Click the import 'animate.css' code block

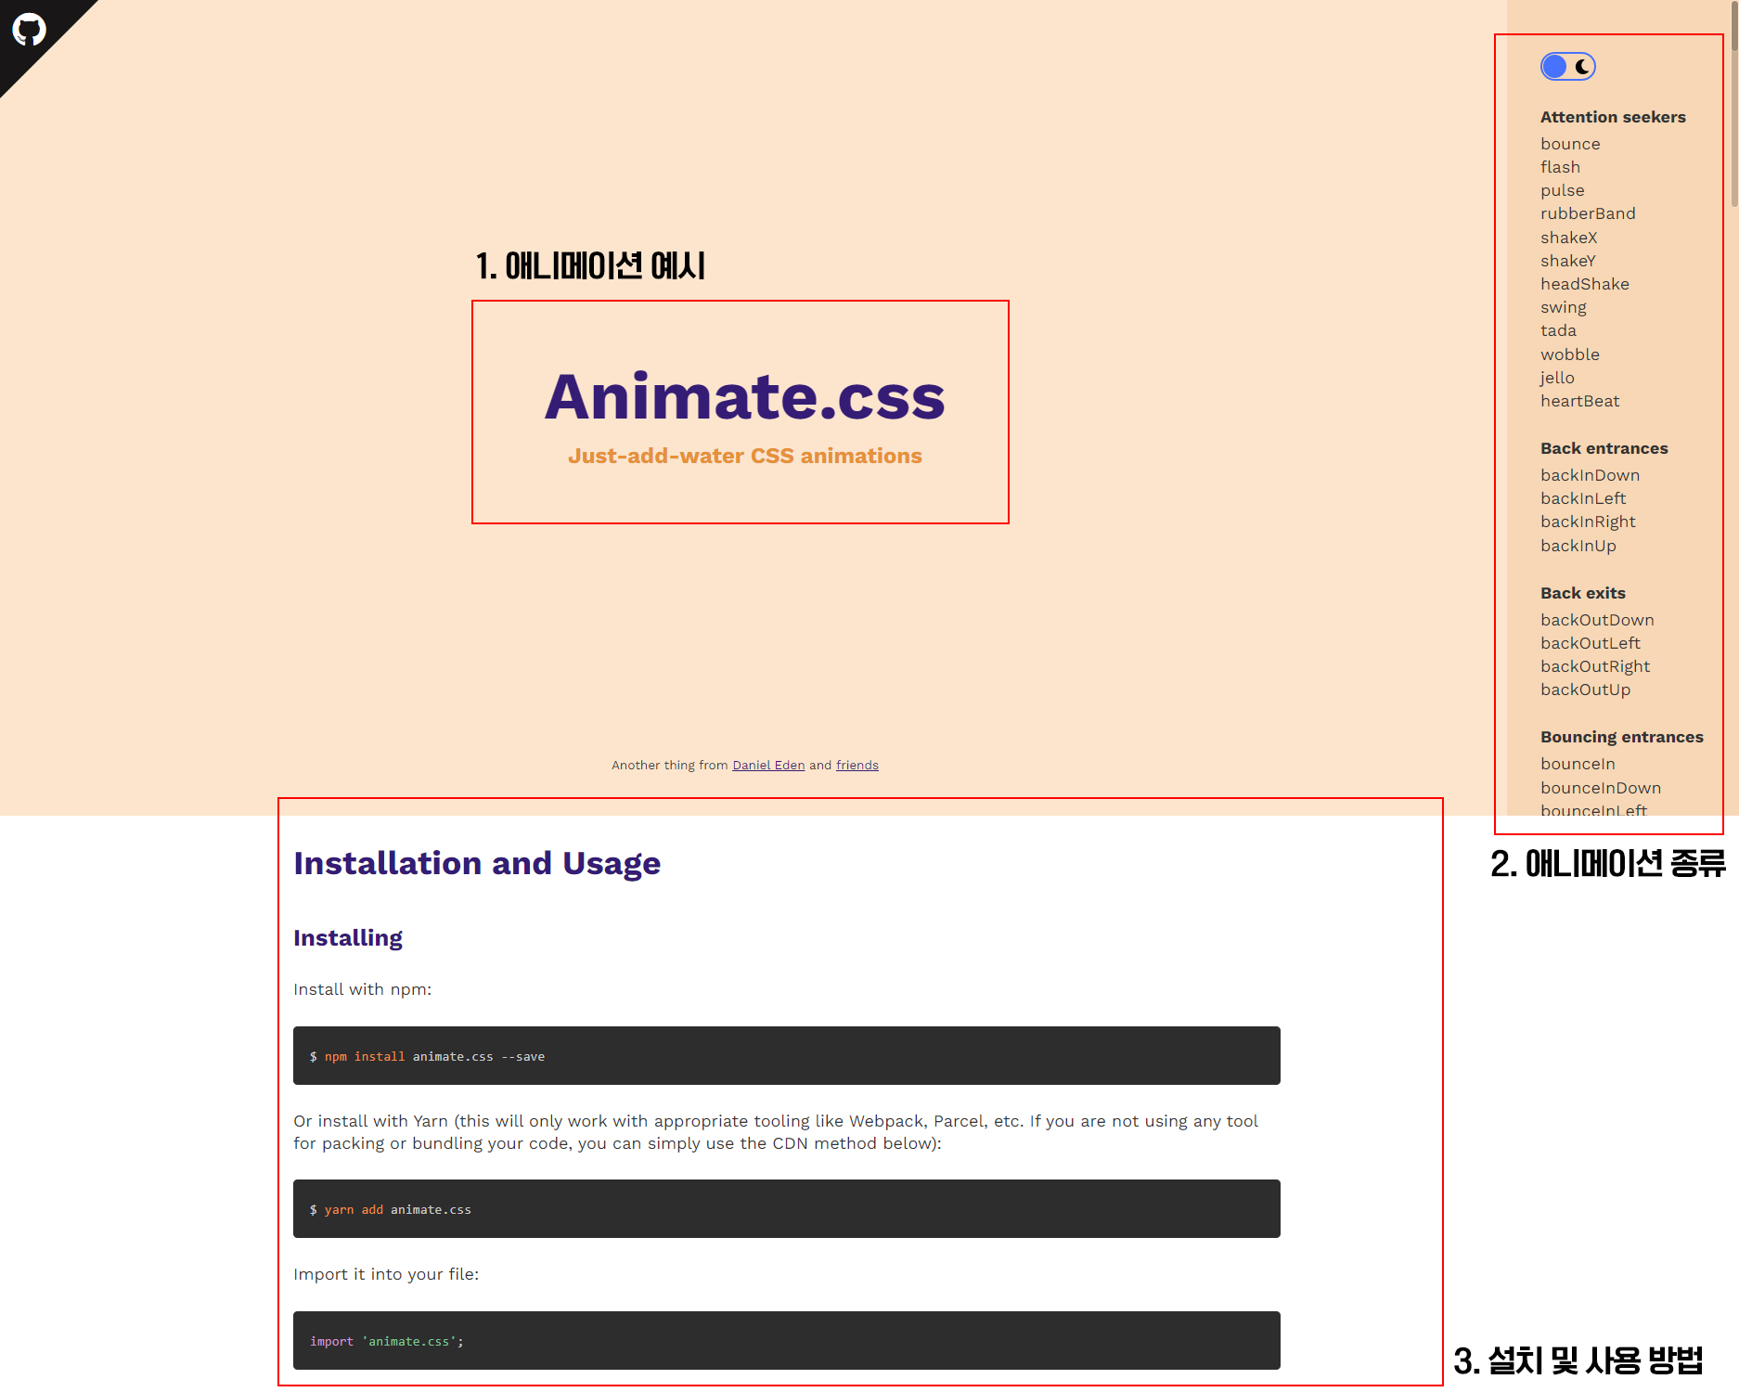click(x=787, y=1341)
